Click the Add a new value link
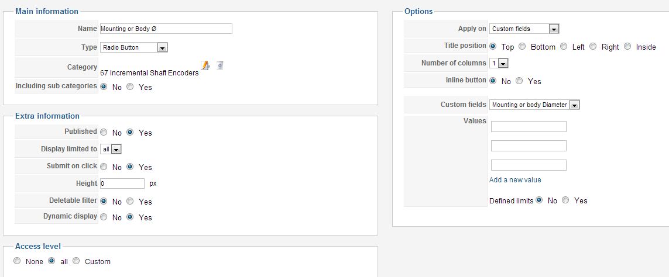 pos(515,180)
